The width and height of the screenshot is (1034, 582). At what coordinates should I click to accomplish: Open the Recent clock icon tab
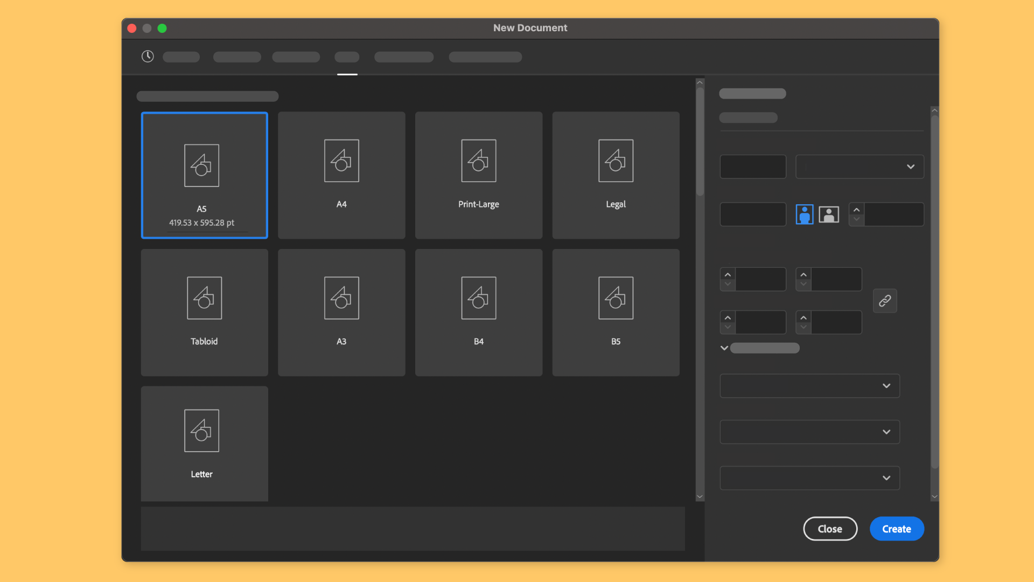click(148, 57)
